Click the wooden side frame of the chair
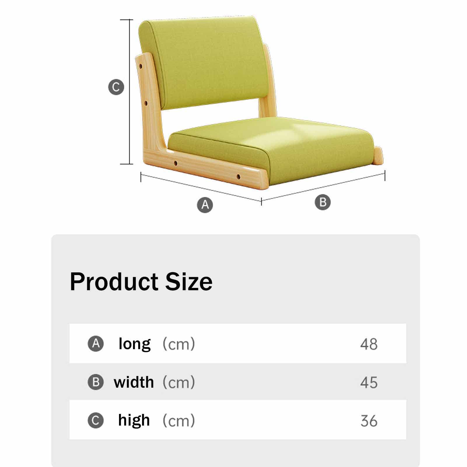The image size is (467, 467). 152,117
